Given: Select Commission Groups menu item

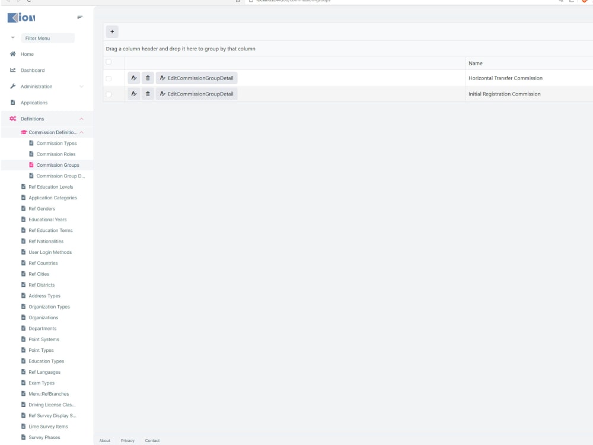Looking at the screenshot, I should (x=58, y=166).
